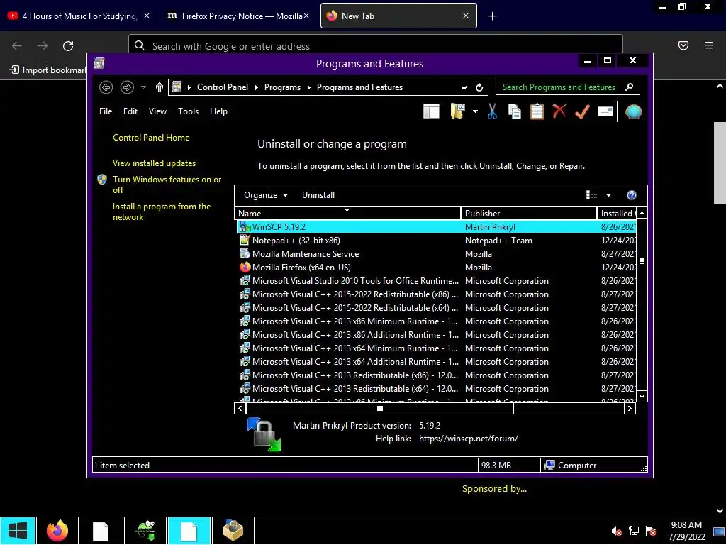
Task: Open Control Panel Home link
Action: (151, 138)
